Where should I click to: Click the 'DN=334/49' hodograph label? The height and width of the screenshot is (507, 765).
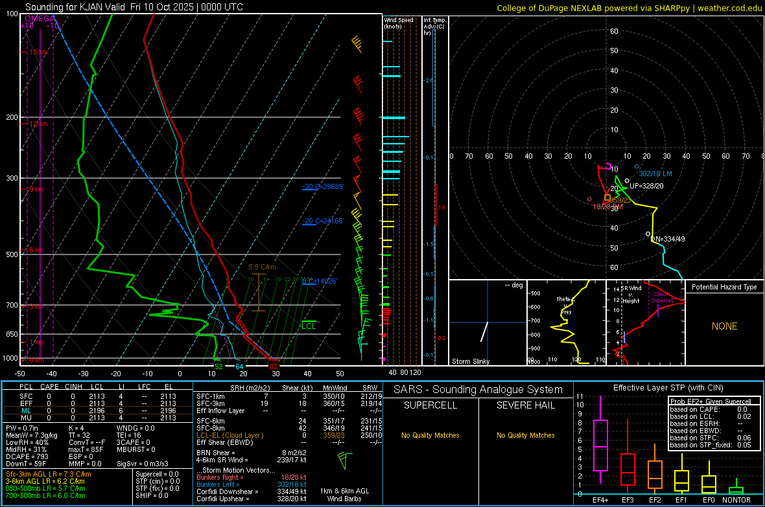668,239
